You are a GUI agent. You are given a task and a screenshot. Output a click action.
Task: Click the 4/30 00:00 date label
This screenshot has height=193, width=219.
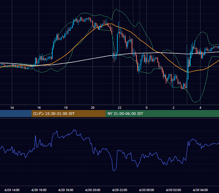(x=147, y=190)
